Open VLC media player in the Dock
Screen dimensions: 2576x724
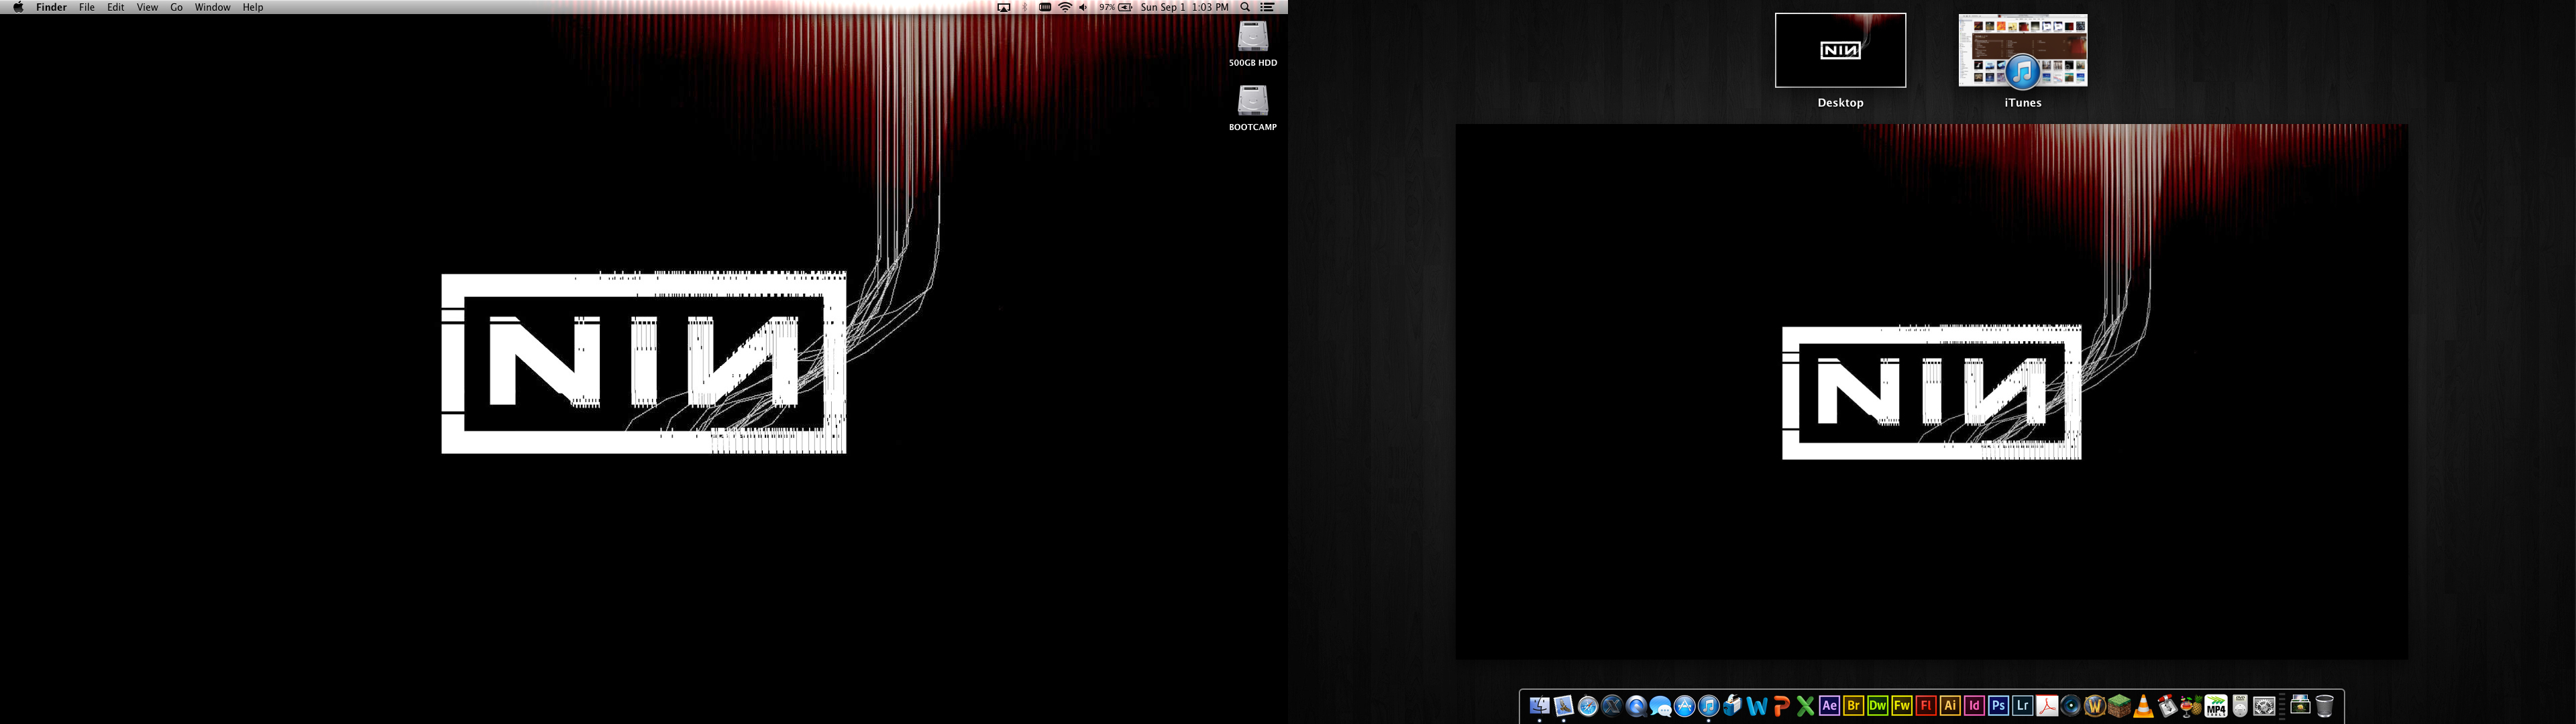[x=2143, y=706]
